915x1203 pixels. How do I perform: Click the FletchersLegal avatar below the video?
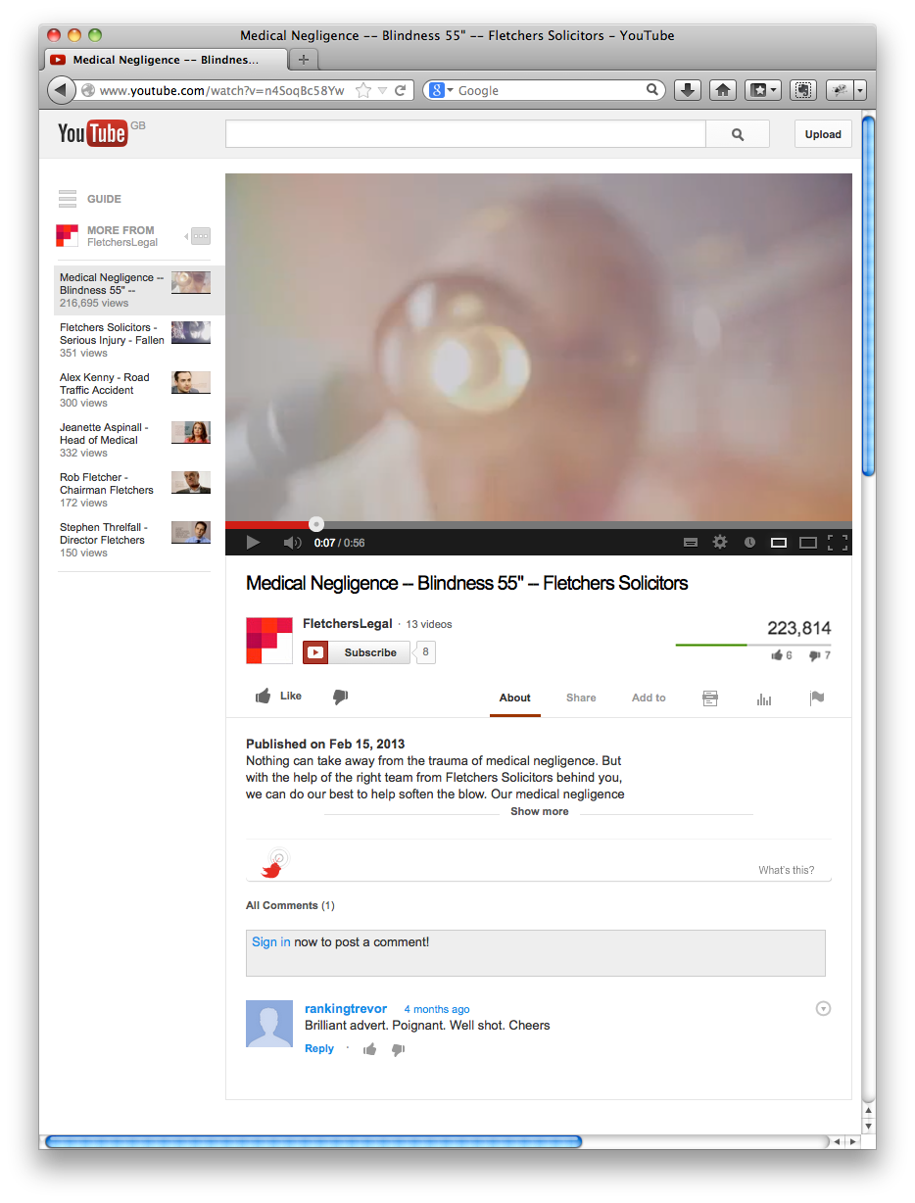pos(269,641)
